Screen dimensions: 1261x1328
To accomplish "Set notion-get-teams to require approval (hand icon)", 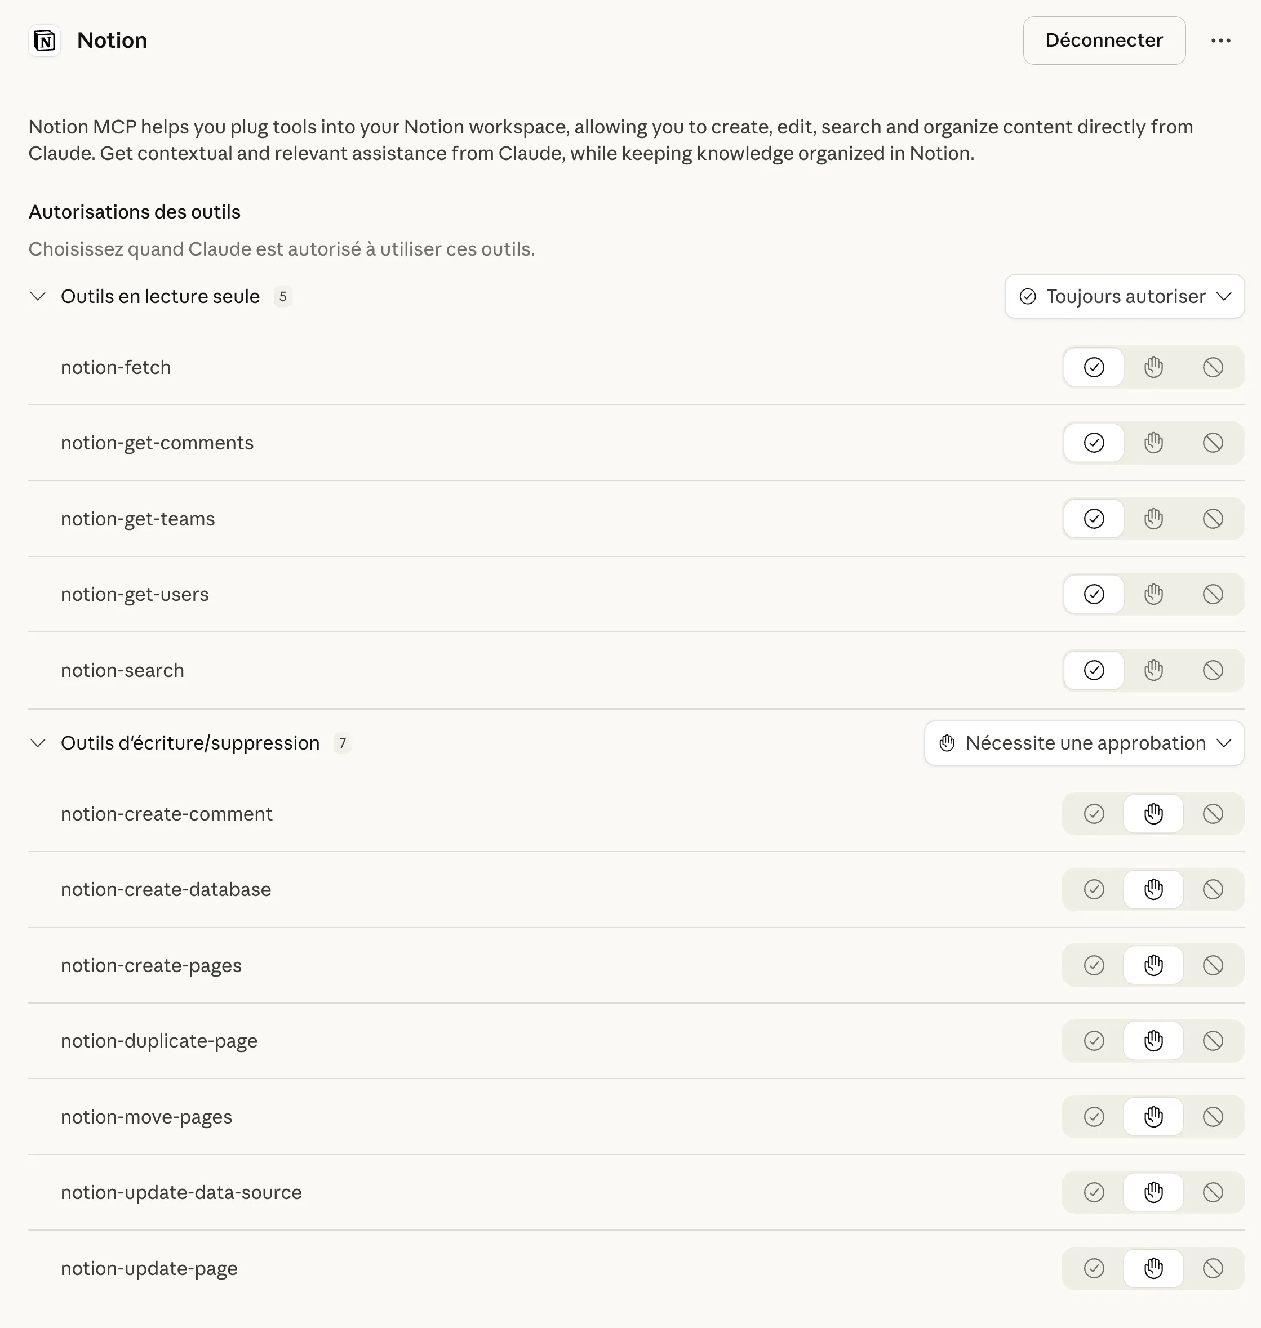I will pos(1153,518).
